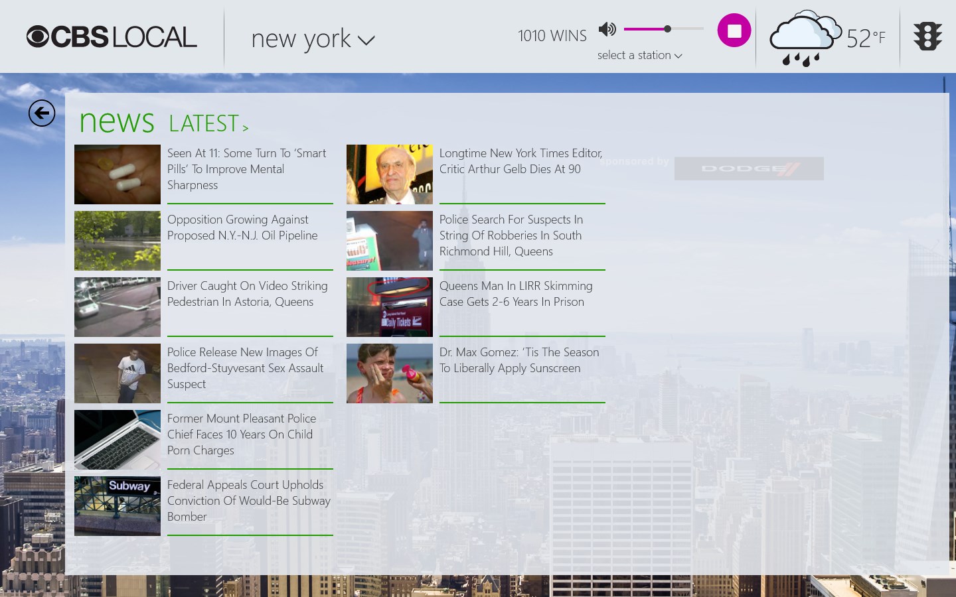Mute audio by clicking the speaker icon
This screenshot has height=597, width=956.
pyautogui.click(x=607, y=29)
